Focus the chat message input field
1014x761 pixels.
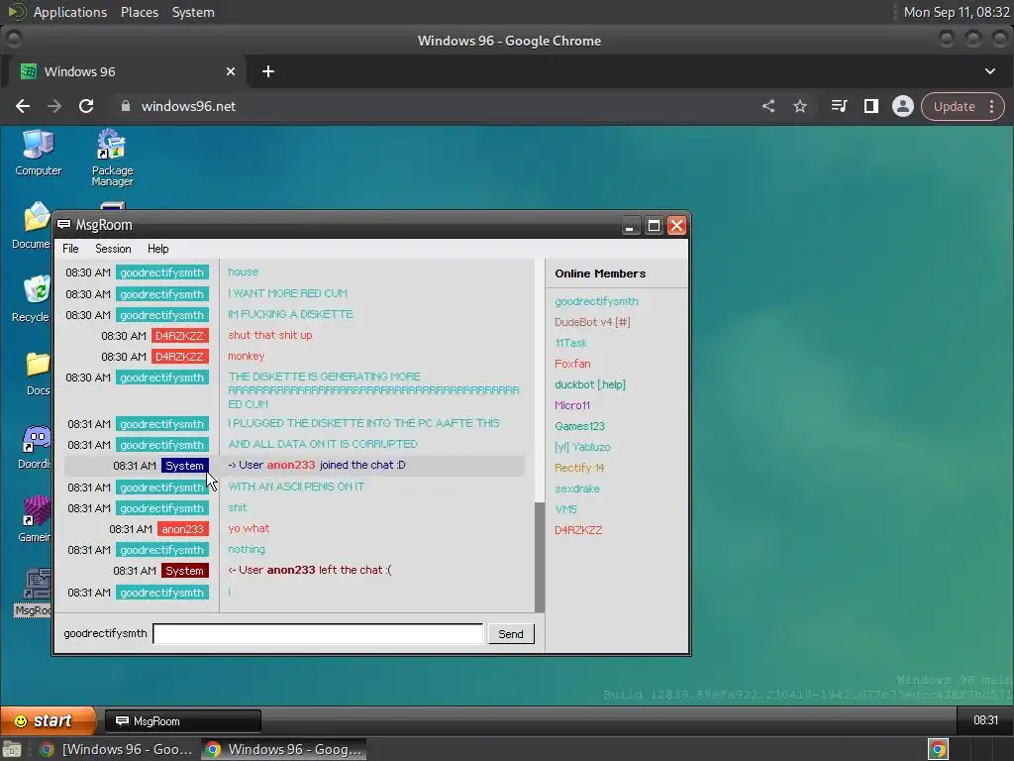(318, 633)
